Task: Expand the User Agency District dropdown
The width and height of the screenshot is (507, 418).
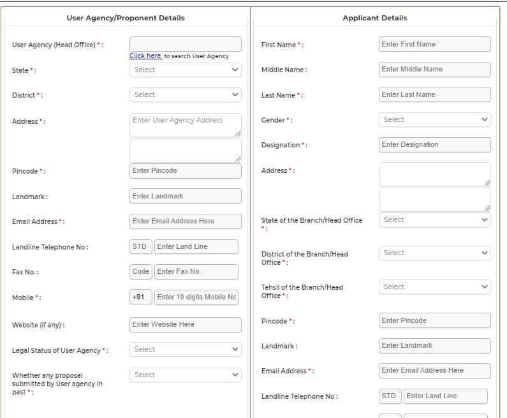Action: (185, 94)
